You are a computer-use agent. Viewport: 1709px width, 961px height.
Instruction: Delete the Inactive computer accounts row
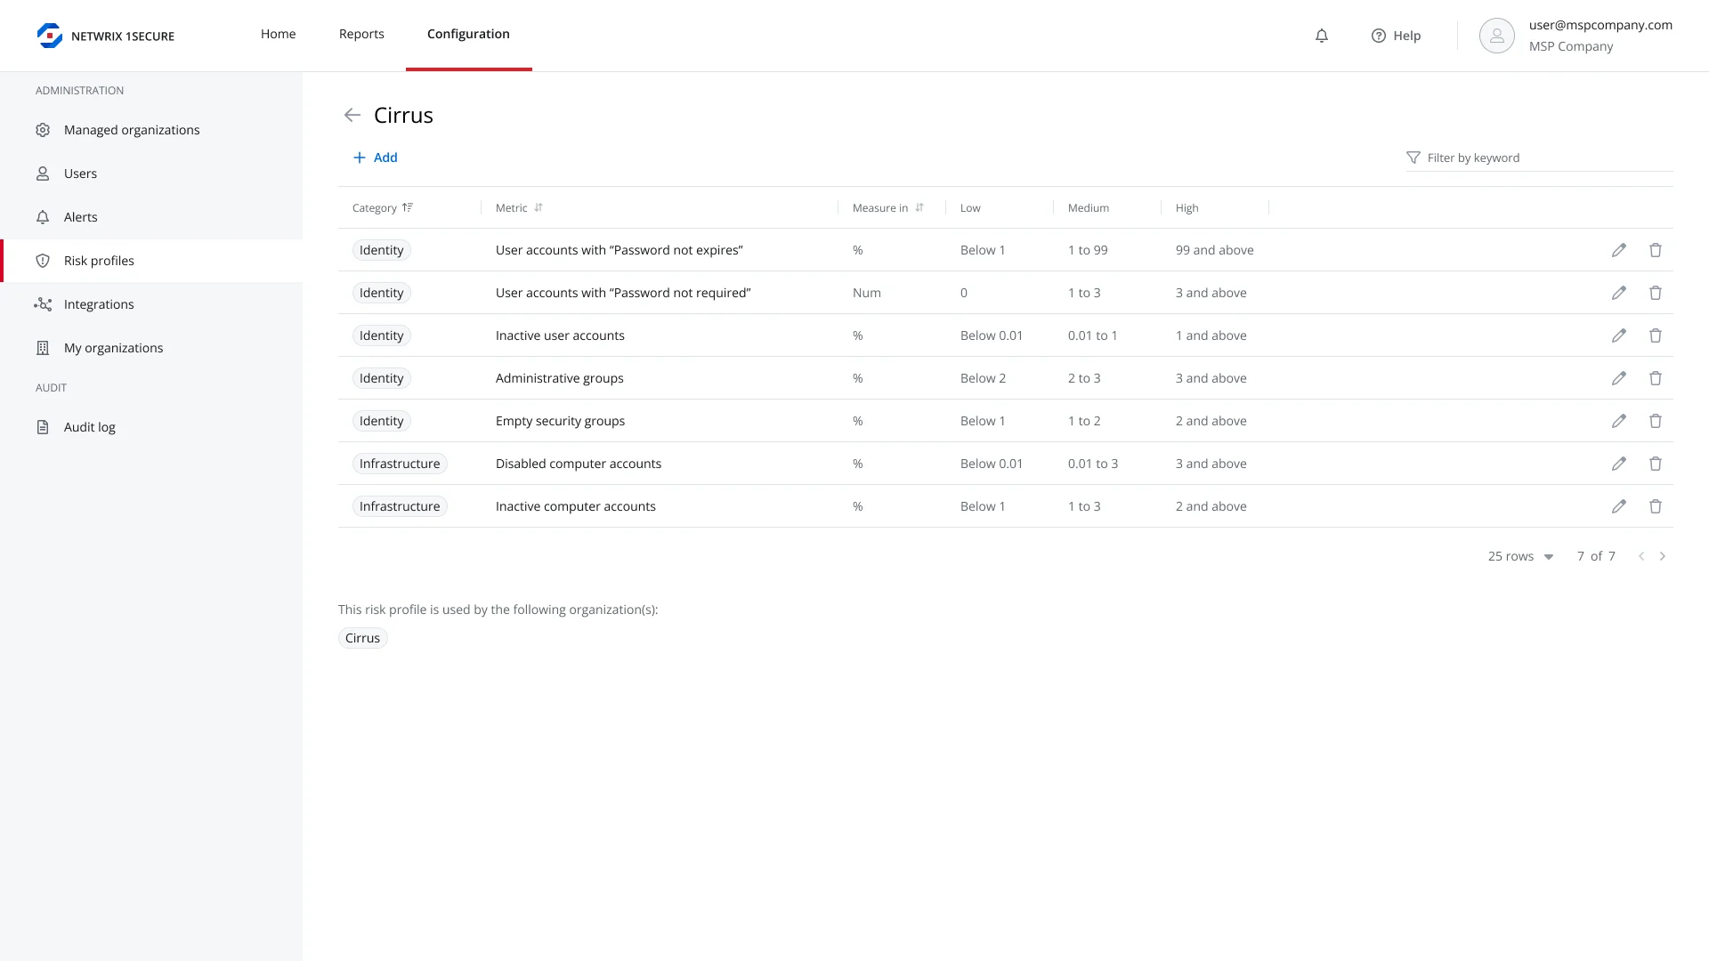coord(1656,506)
